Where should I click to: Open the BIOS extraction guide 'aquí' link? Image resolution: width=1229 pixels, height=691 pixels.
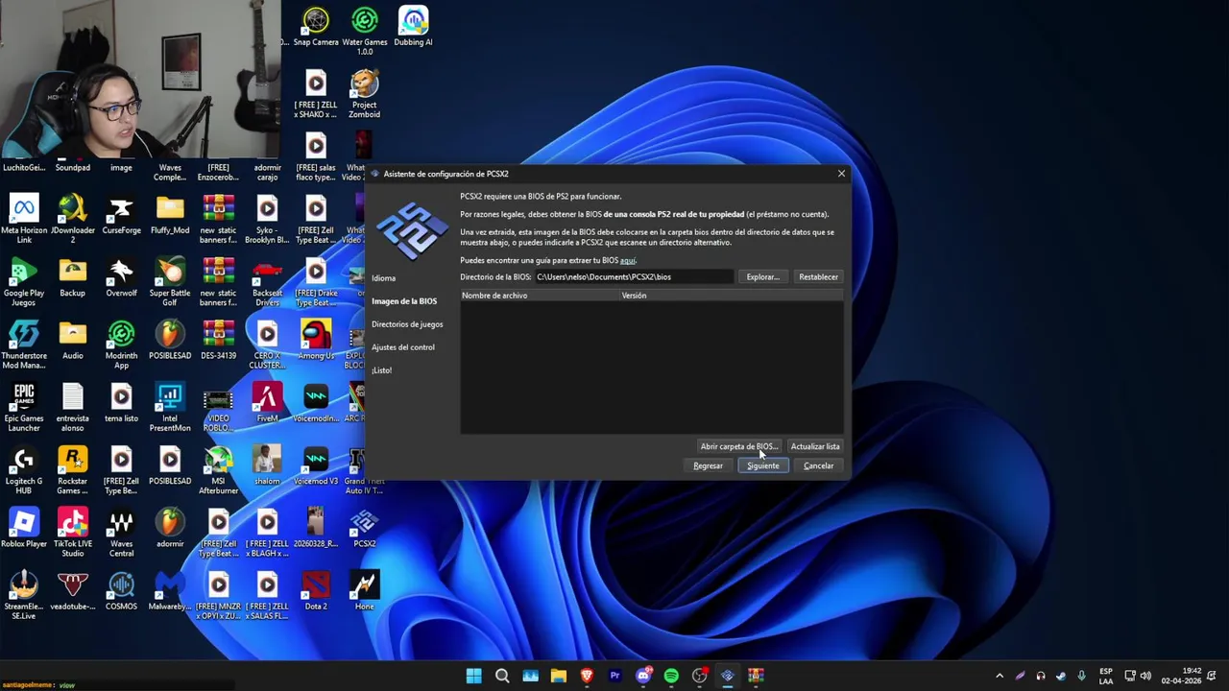tap(628, 260)
